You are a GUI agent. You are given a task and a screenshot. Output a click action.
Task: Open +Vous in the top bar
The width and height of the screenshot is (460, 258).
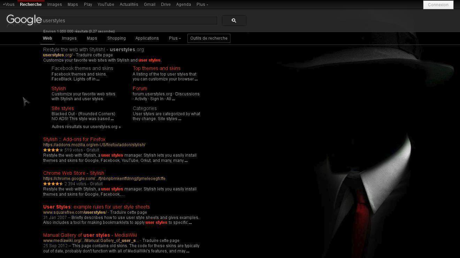pos(9,5)
